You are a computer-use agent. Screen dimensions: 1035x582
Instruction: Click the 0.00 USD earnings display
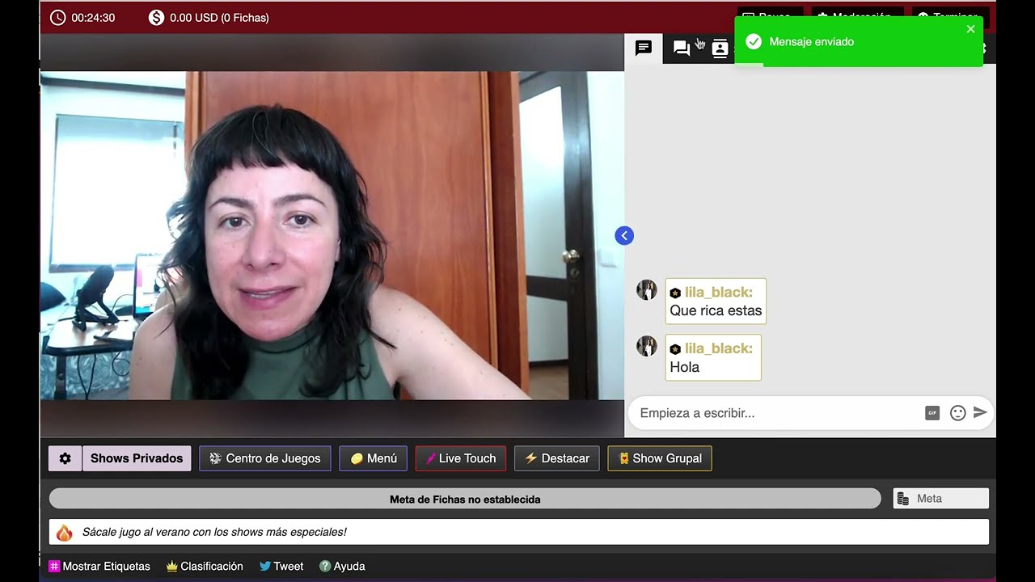coord(219,18)
